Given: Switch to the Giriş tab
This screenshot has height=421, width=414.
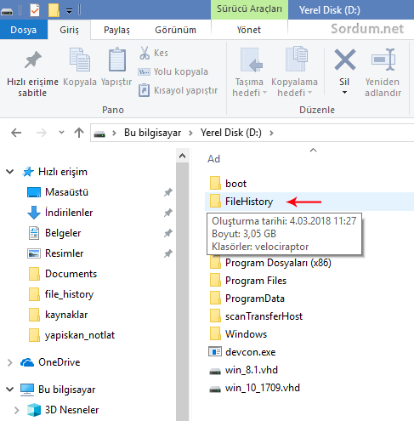Looking at the screenshot, I should [x=69, y=30].
